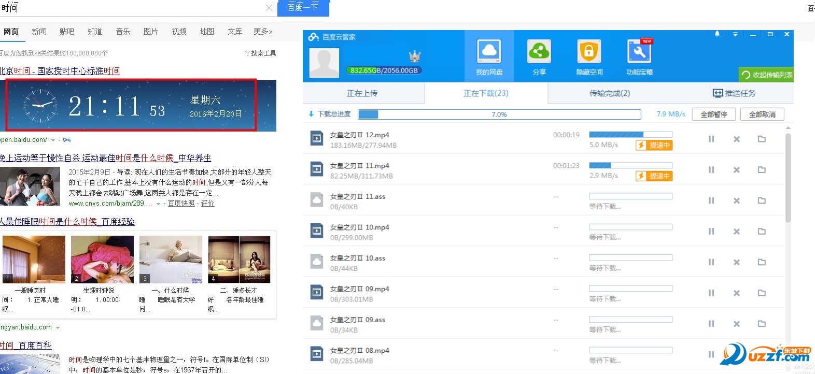
Task: Expand arrow next to jingyan.baidu.com
Action: point(58,328)
